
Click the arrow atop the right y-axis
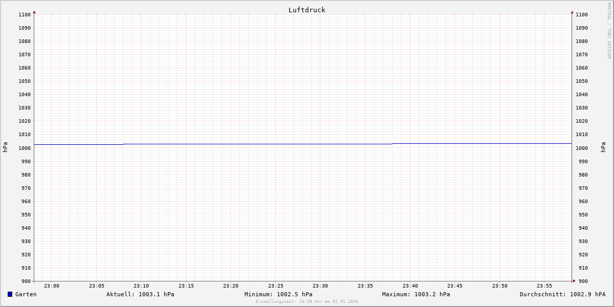click(x=572, y=12)
